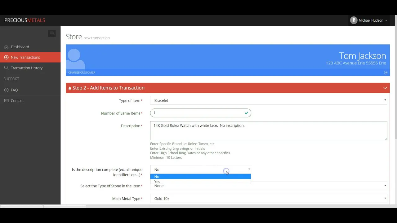Open the FAQ support page
The width and height of the screenshot is (397, 223).
[x=30, y=90]
